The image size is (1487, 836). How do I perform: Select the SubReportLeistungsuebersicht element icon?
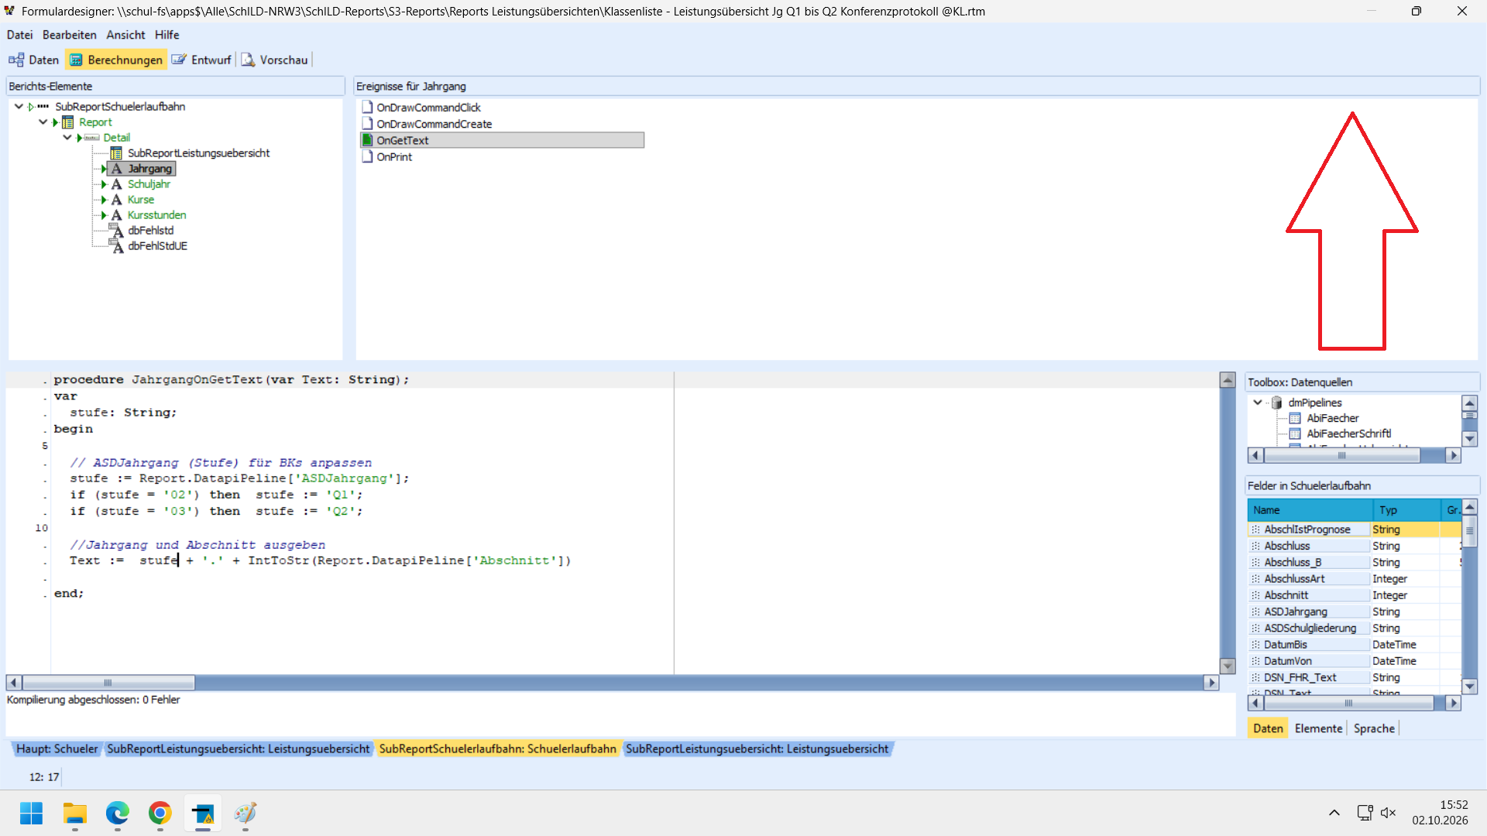coord(116,153)
